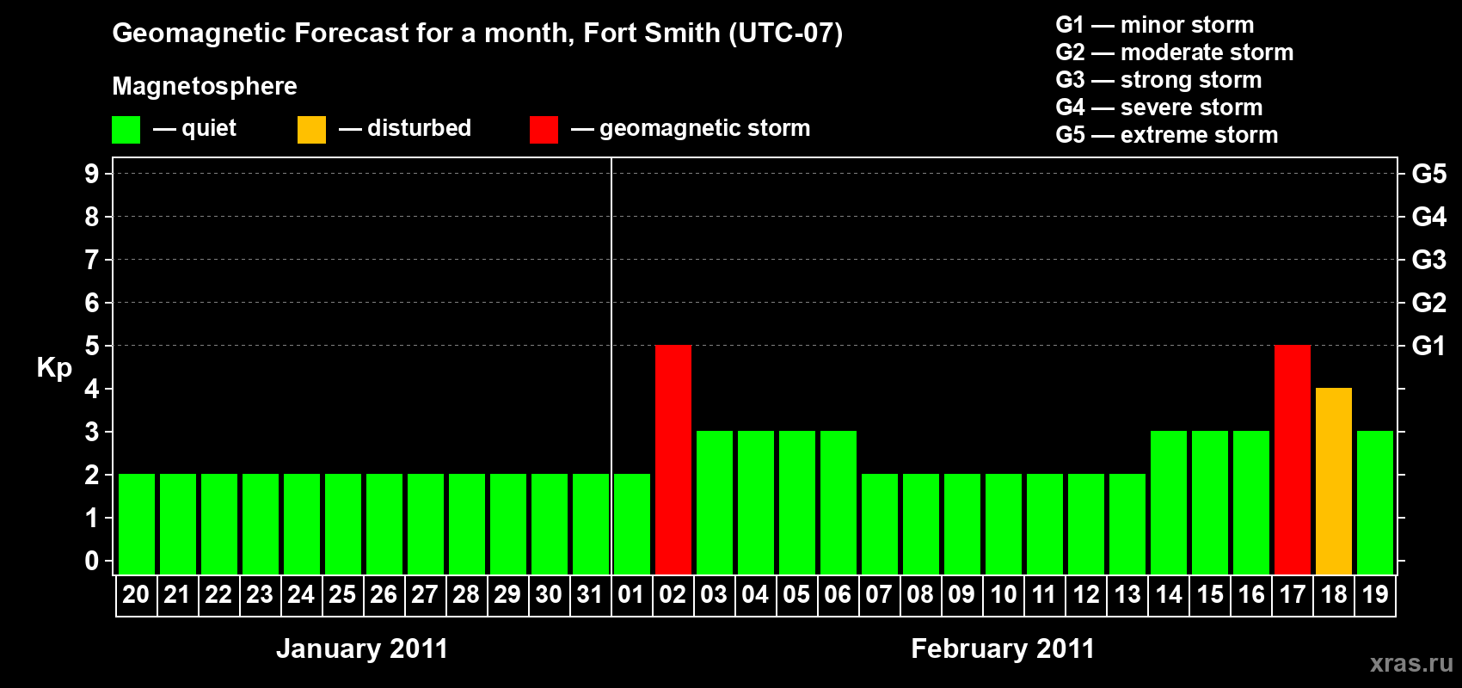Click the green bar for February 14
The height and width of the screenshot is (688, 1462).
click(x=1169, y=502)
